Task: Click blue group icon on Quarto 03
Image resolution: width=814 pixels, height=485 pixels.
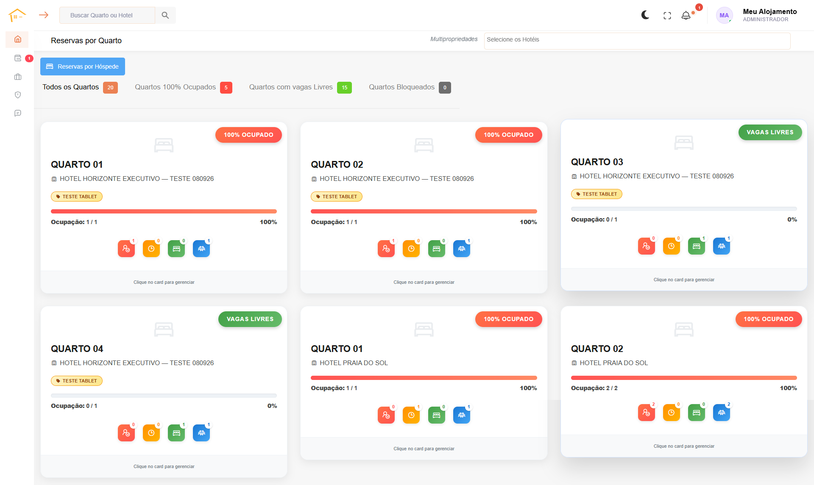Action: pyautogui.click(x=722, y=246)
